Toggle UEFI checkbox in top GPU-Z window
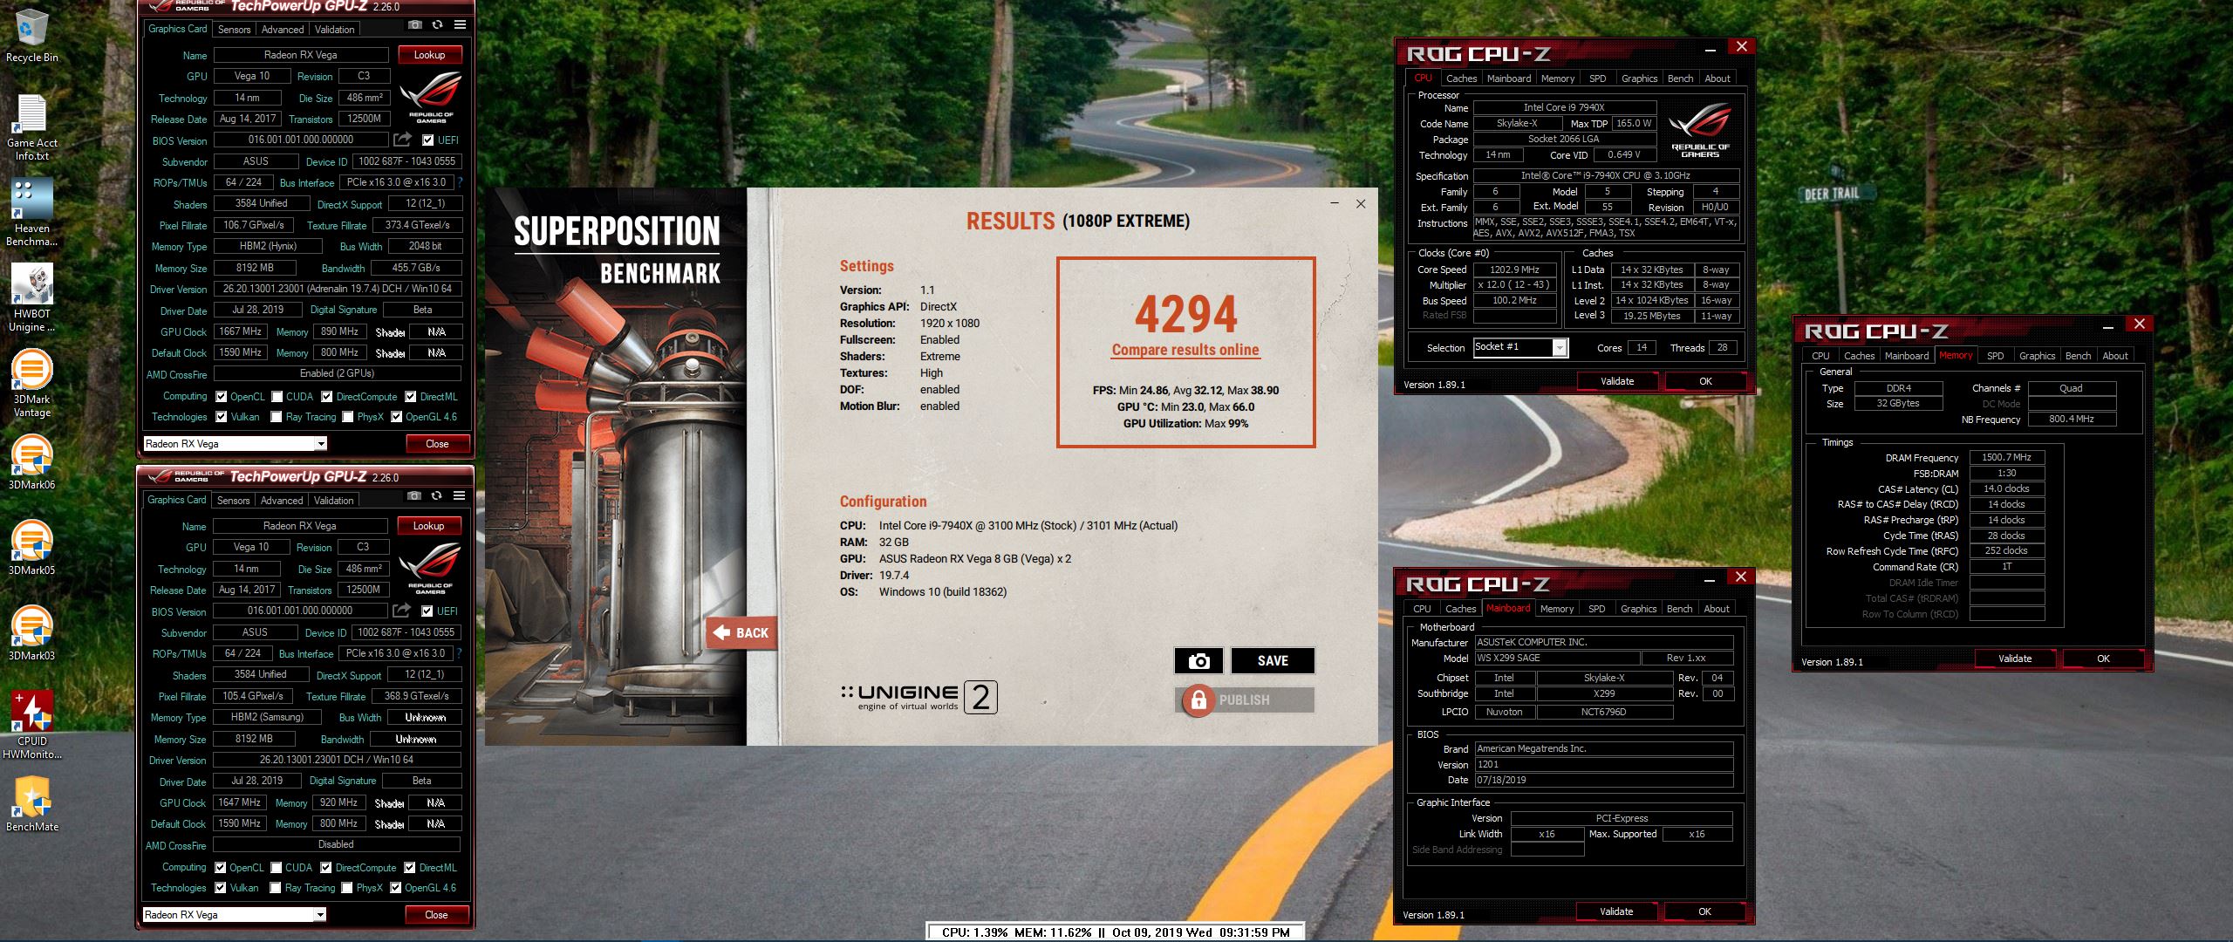This screenshot has width=2233, height=942. [x=427, y=140]
